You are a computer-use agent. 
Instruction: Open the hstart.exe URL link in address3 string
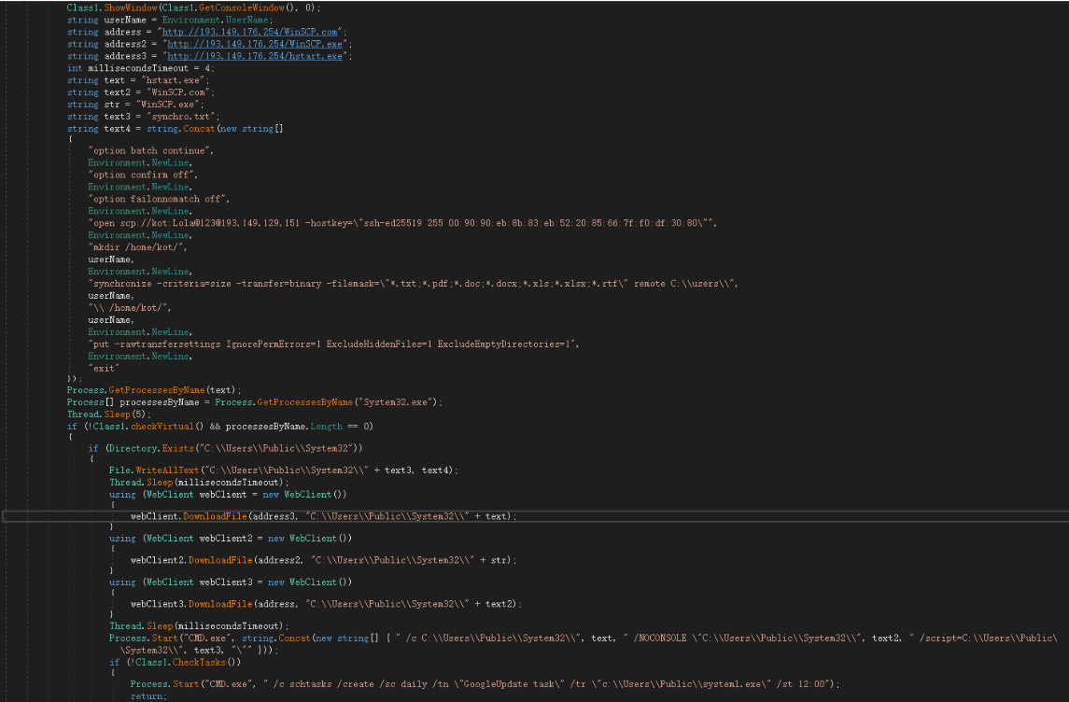(x=255, y=57)
